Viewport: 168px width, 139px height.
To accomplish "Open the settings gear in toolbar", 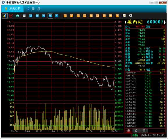I will [131, 16].
